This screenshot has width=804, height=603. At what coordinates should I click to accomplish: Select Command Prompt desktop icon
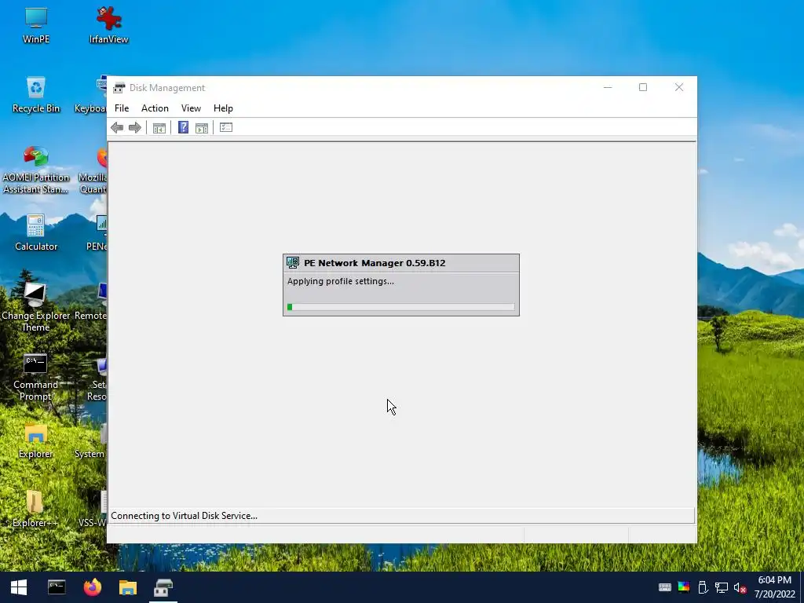(x=35, y=377)
